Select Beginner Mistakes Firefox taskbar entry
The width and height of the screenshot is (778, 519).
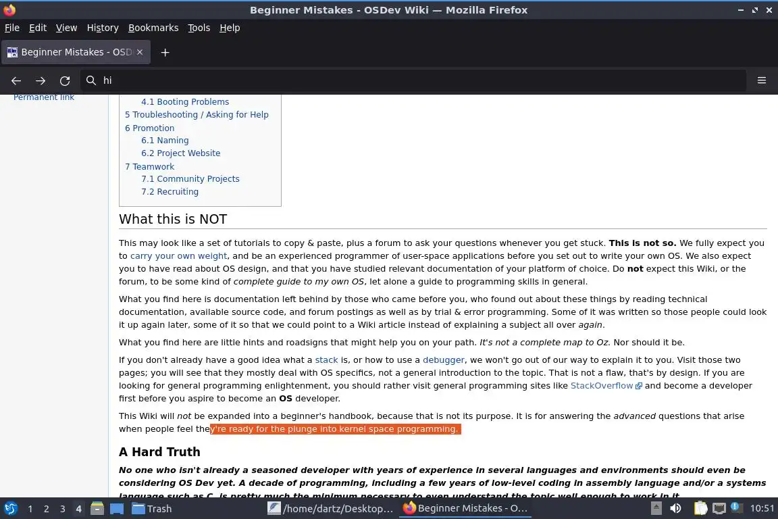tap(465, 509)
